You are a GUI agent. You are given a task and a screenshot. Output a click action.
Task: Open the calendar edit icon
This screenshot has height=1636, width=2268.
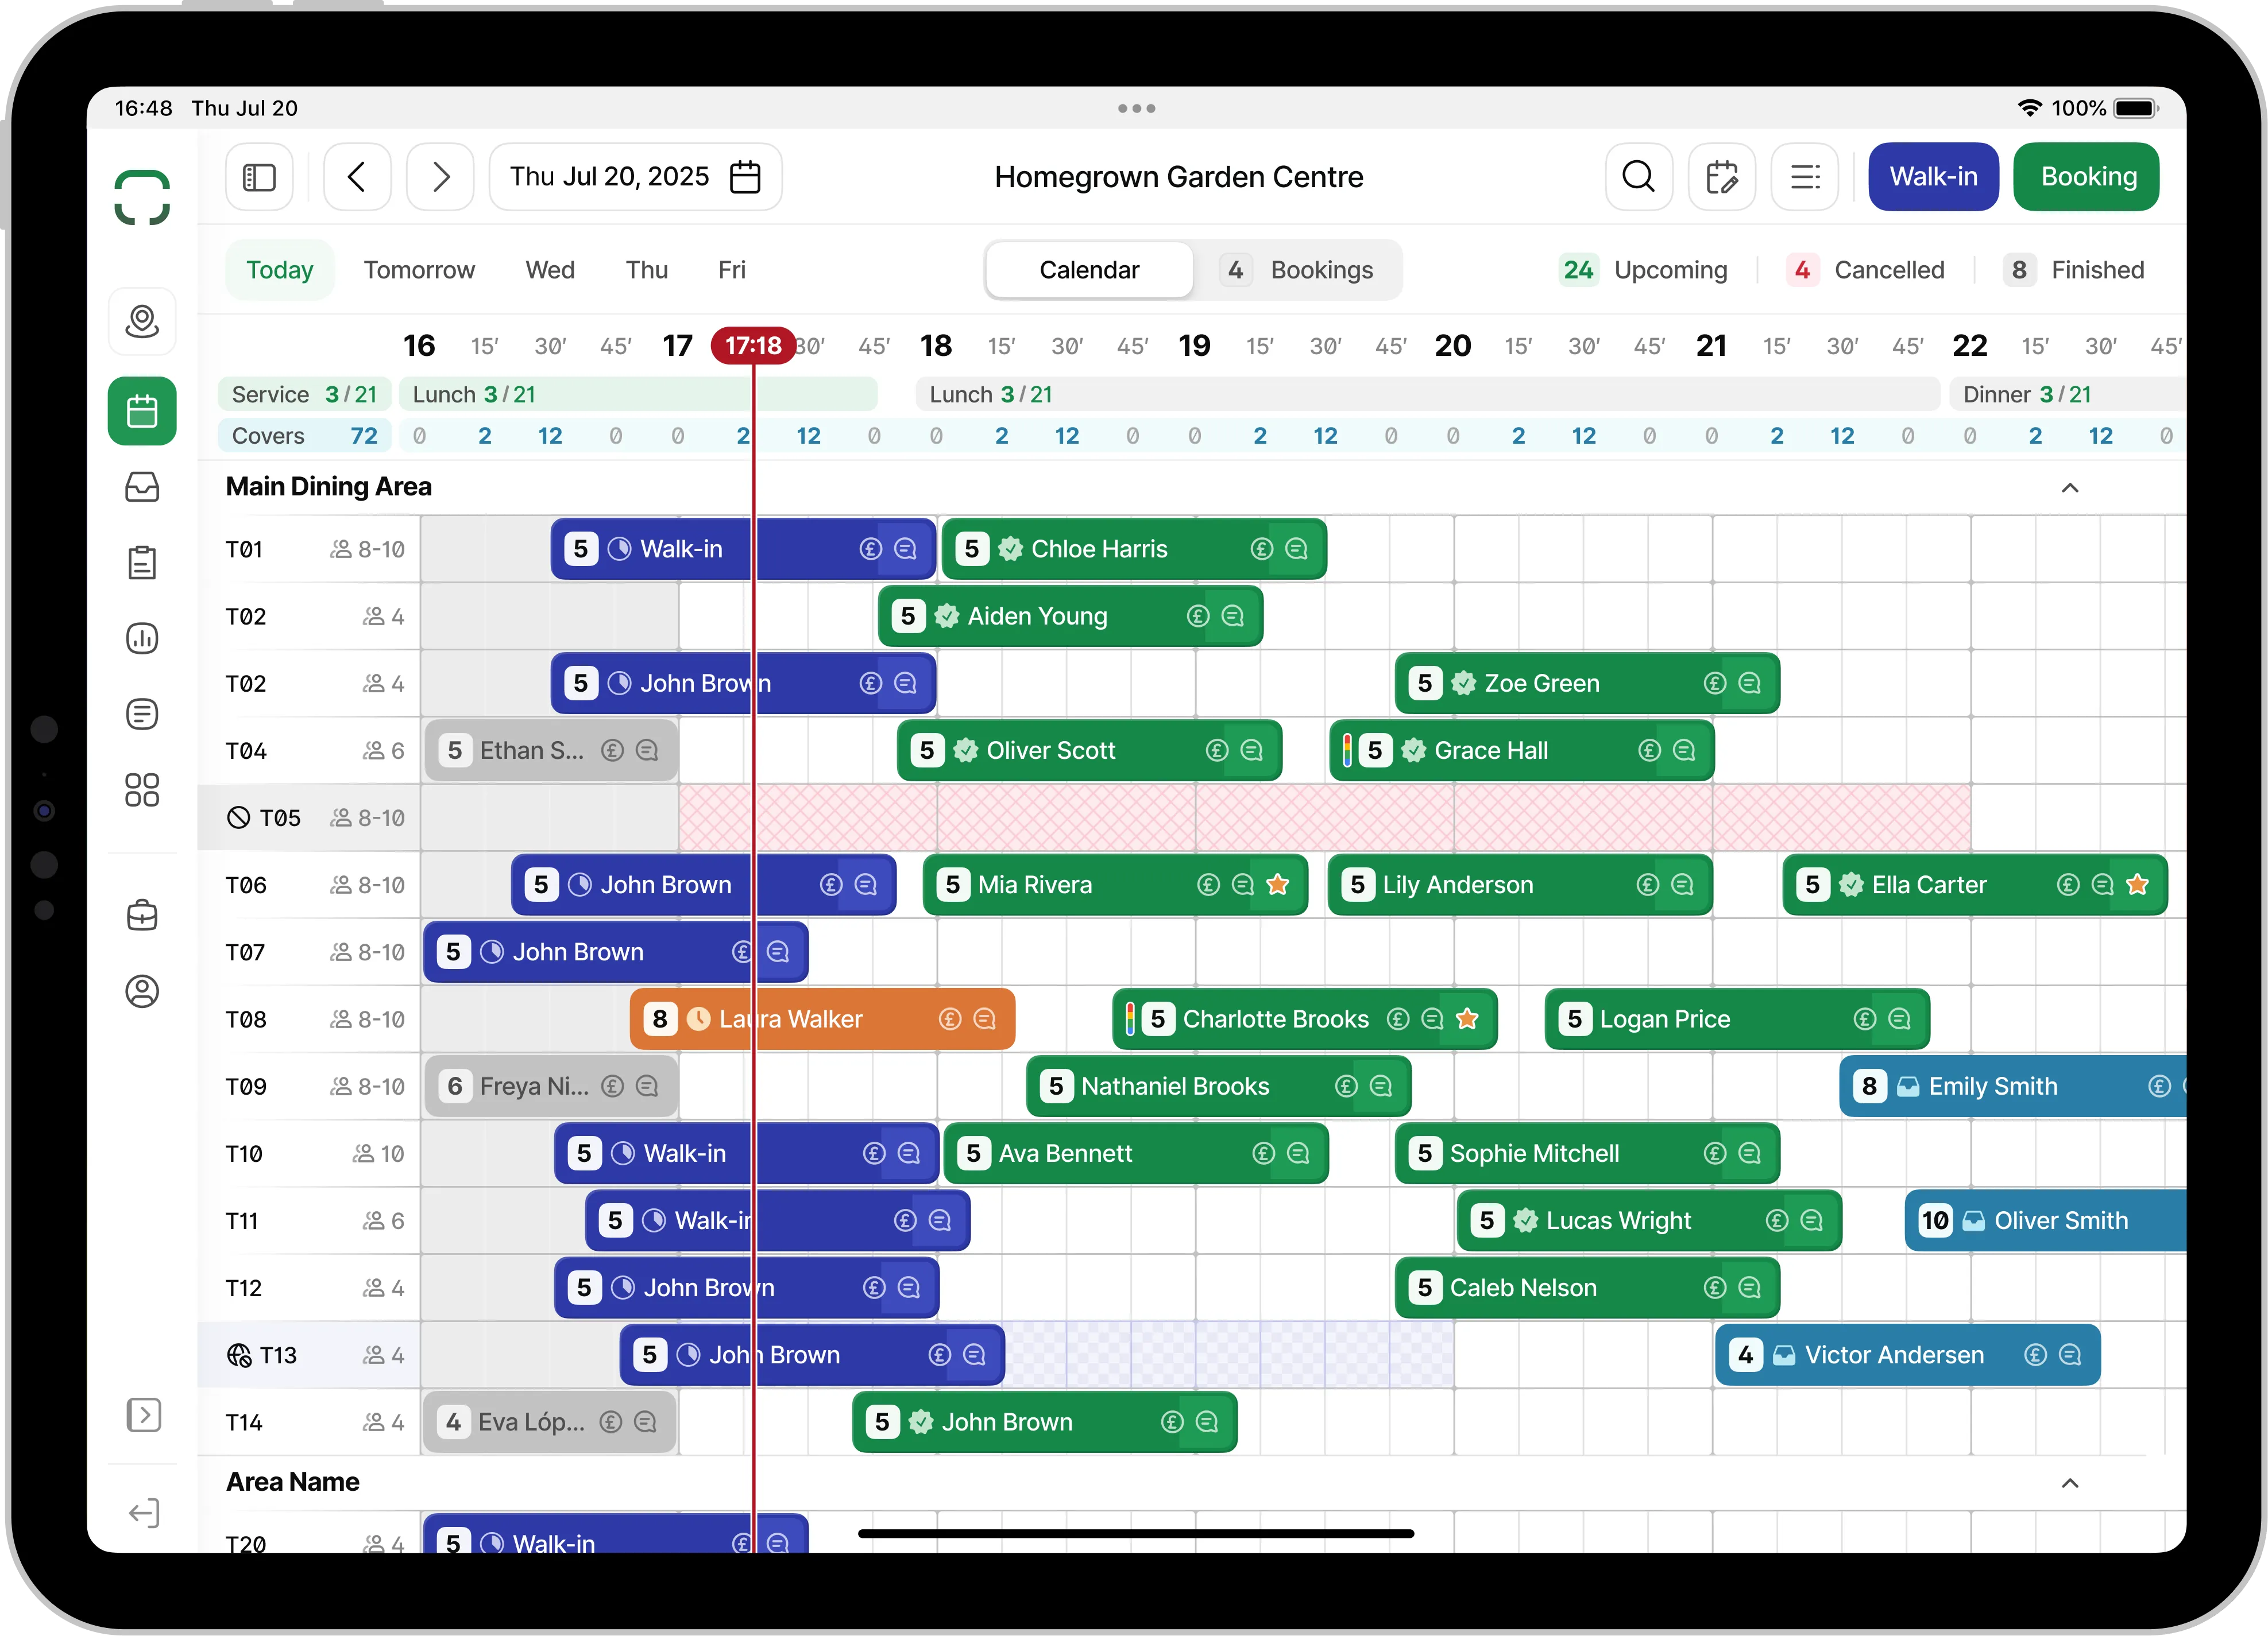click(x=1721, y=177)
